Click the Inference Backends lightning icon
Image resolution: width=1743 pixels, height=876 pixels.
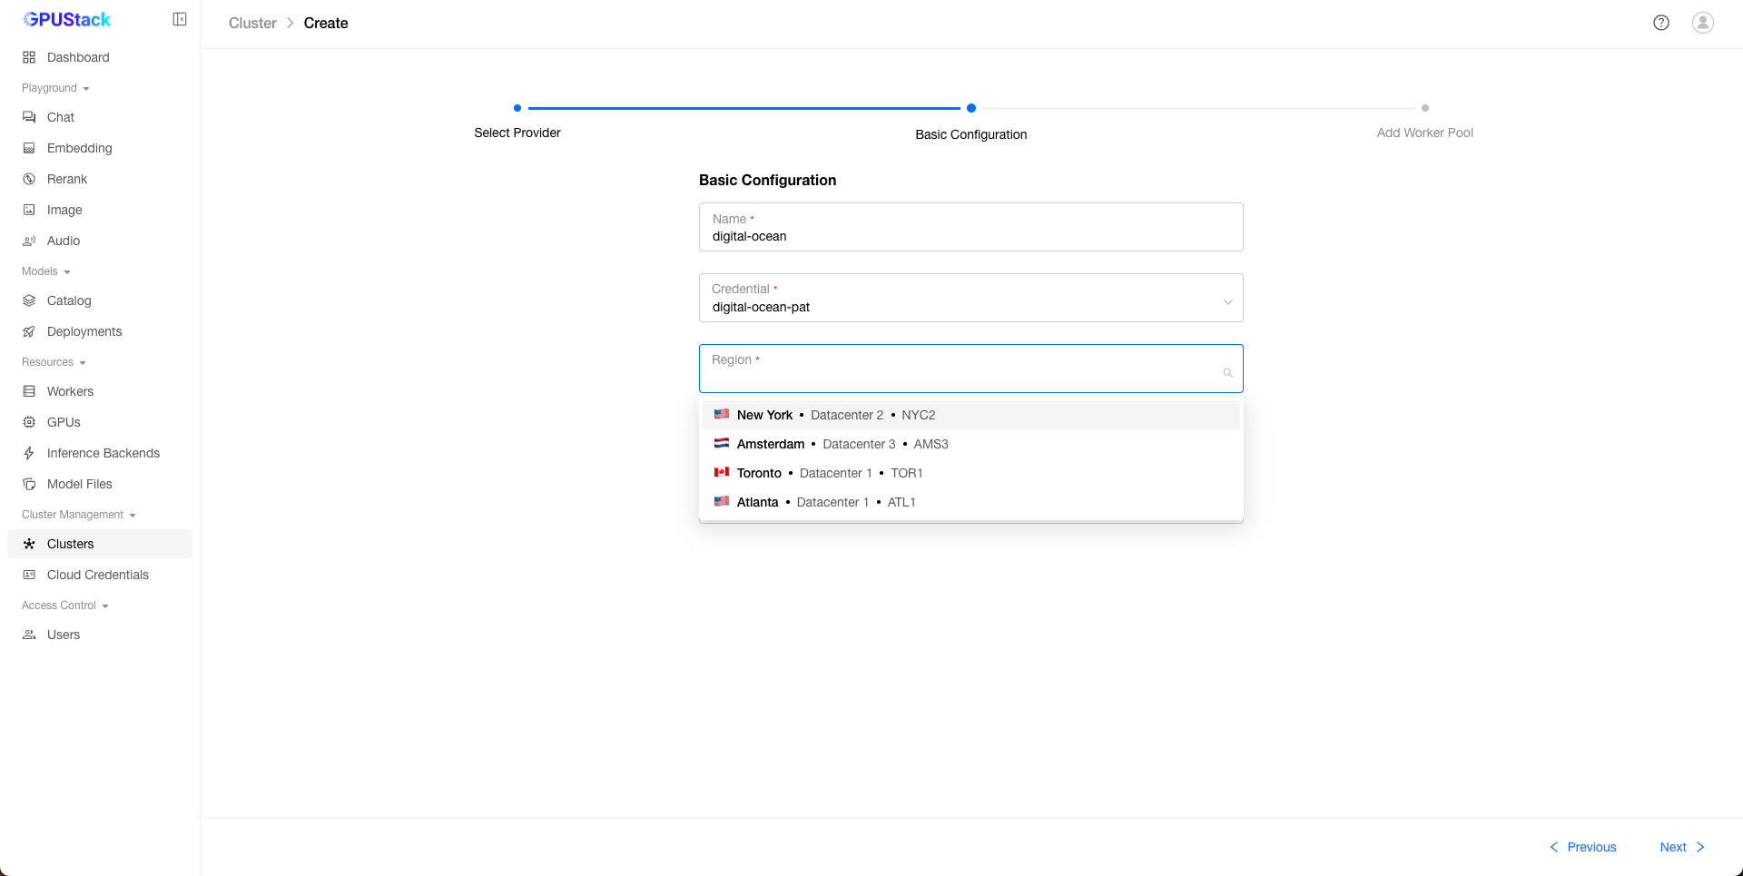point(29,453)
